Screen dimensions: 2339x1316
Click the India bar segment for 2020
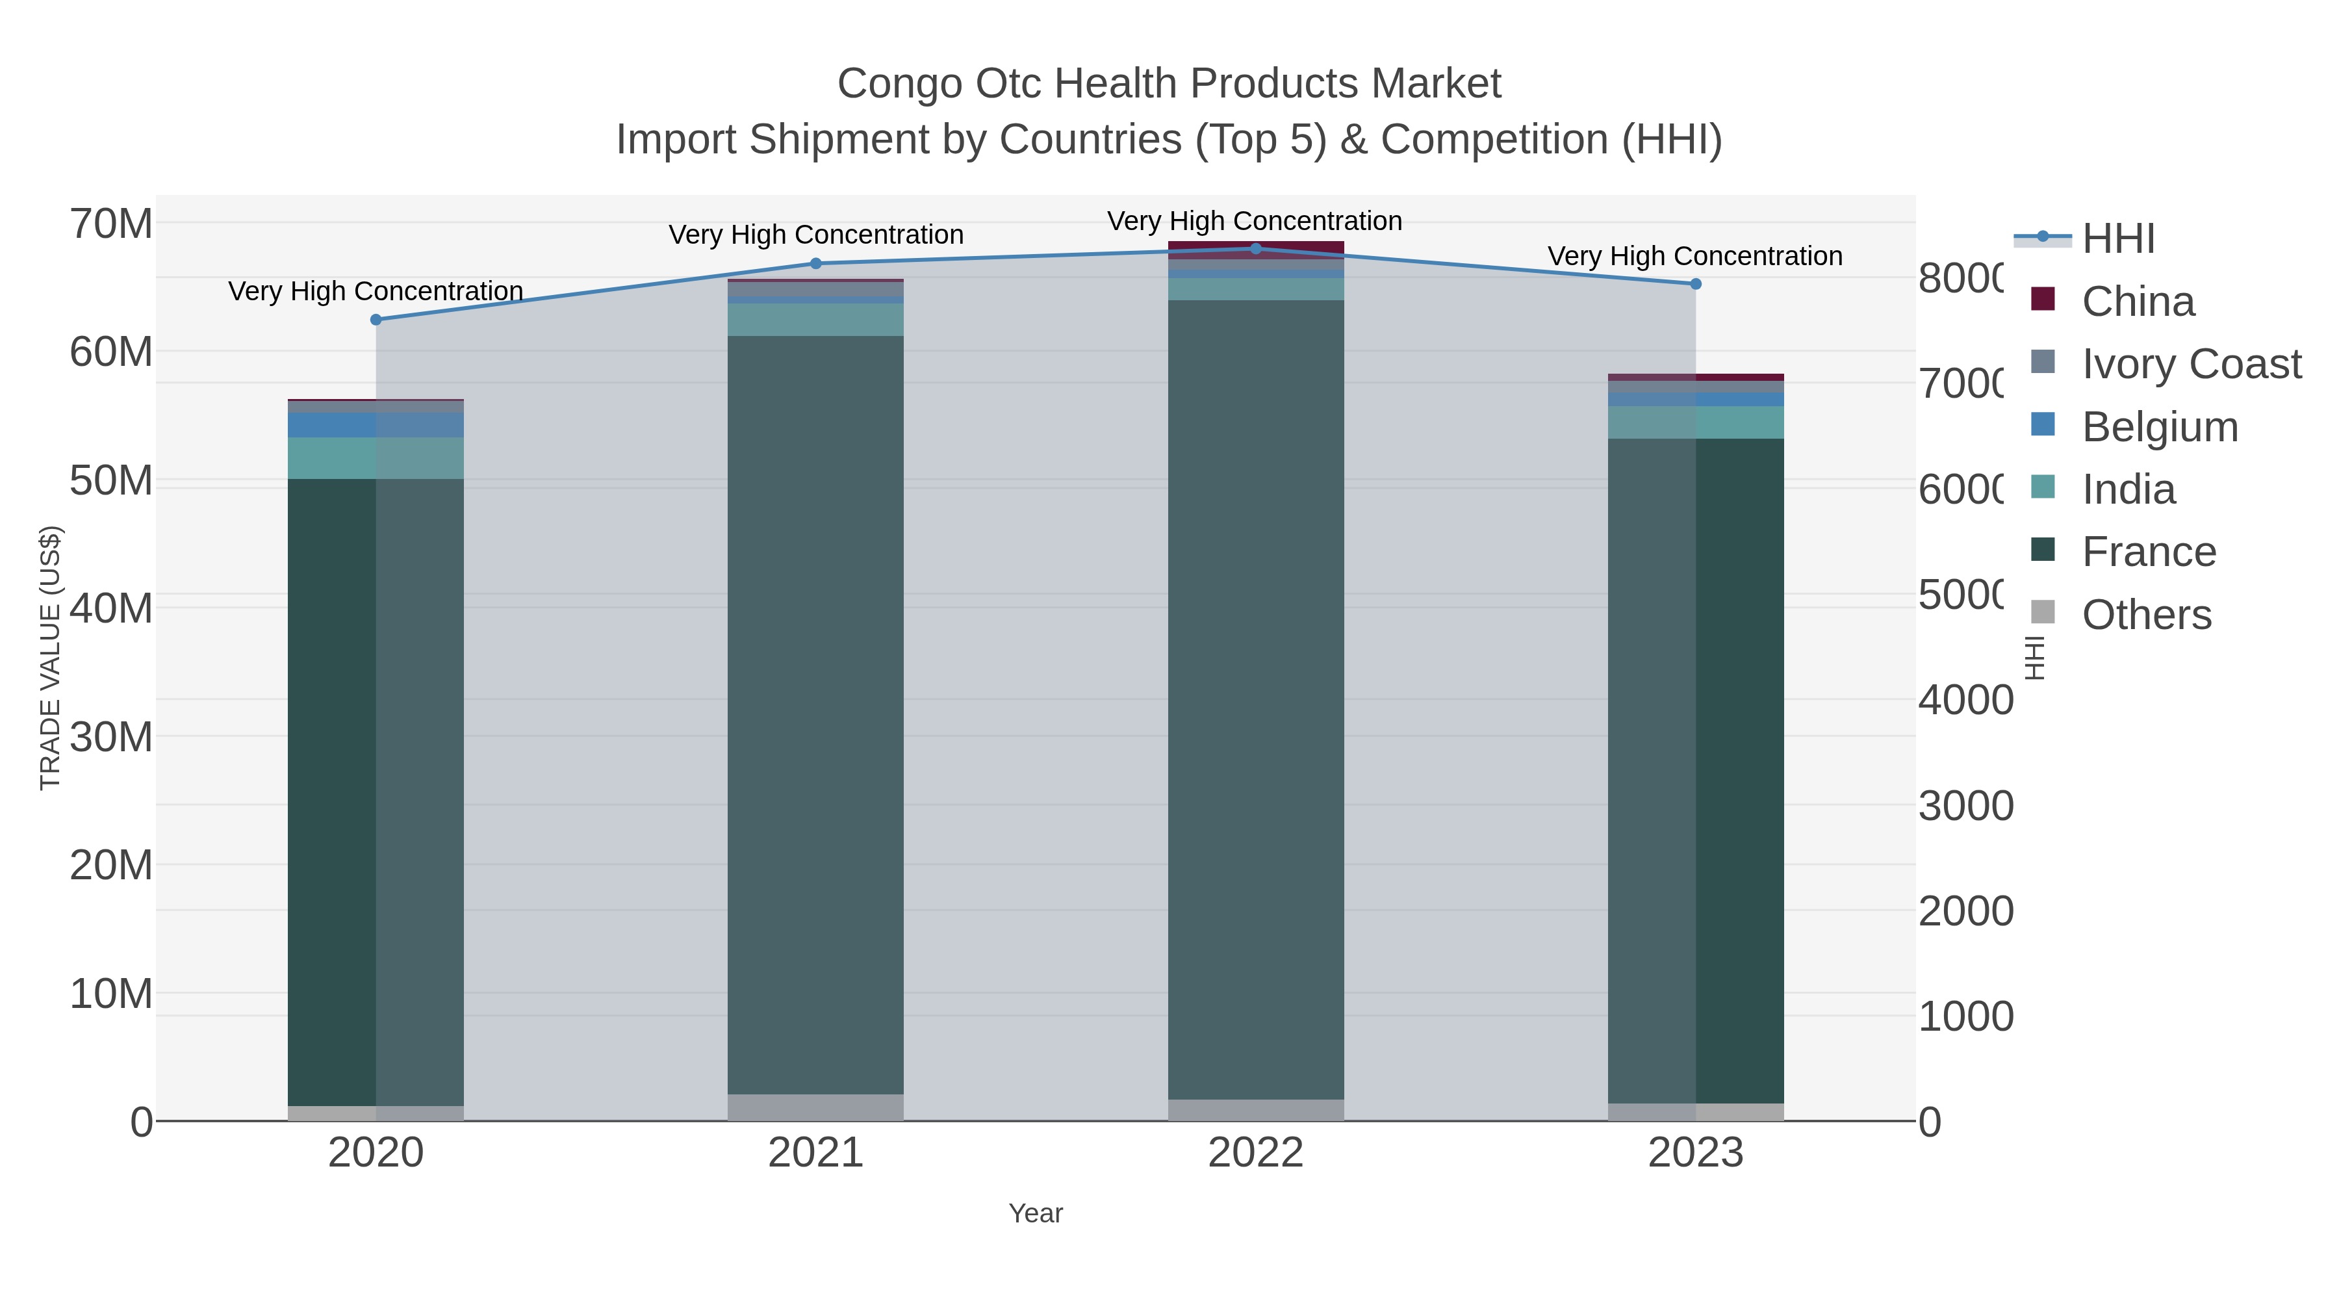pyautogui.click(x=376, y=458)
